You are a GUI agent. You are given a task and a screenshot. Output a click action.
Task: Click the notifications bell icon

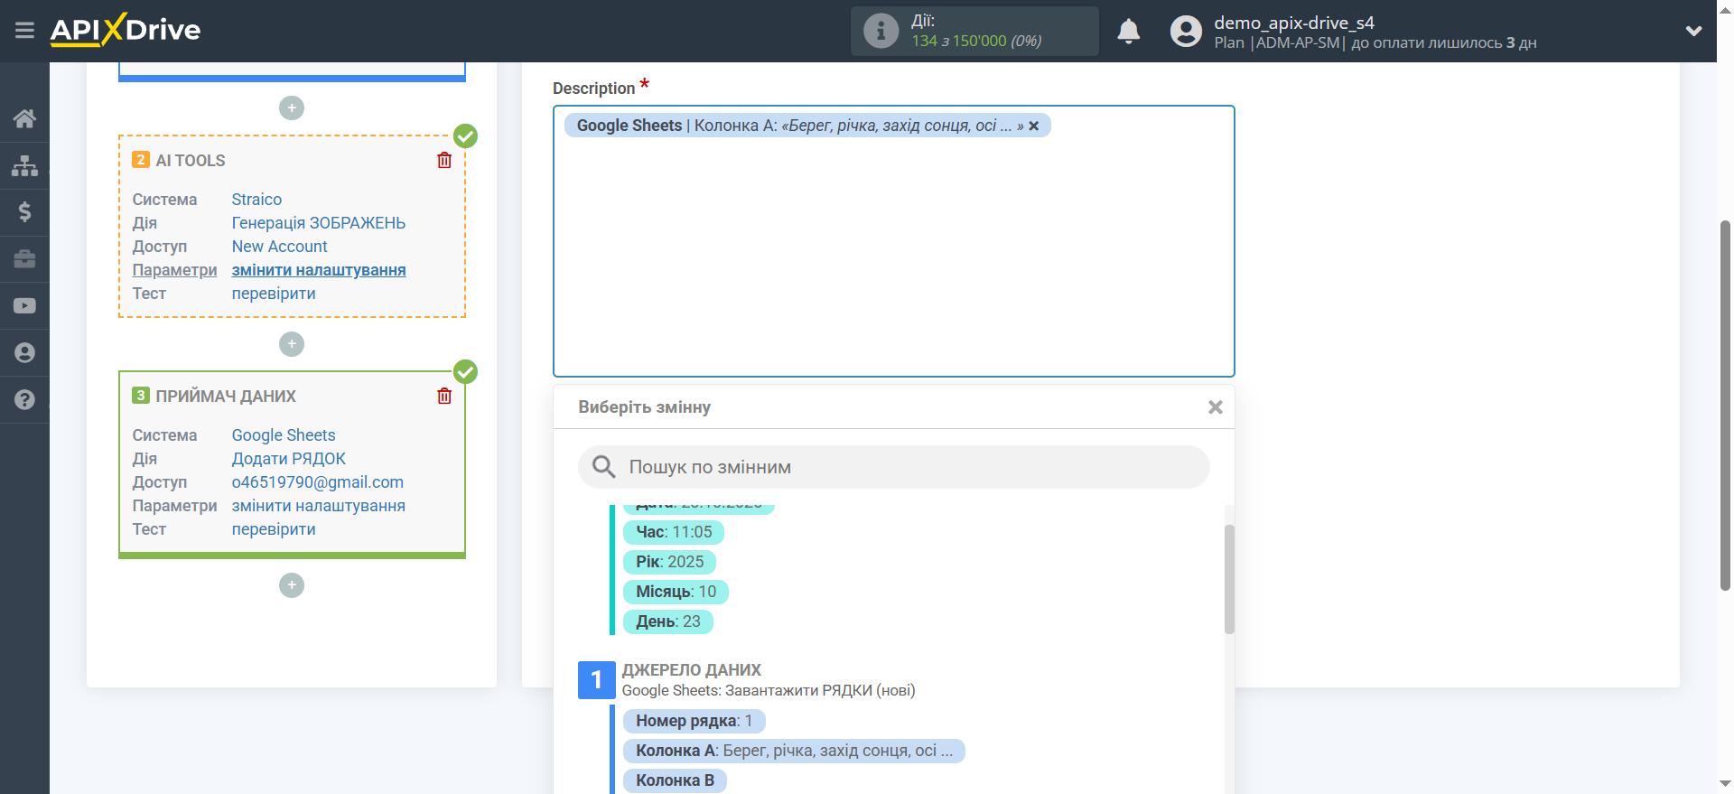click(x=1128, y=32)
